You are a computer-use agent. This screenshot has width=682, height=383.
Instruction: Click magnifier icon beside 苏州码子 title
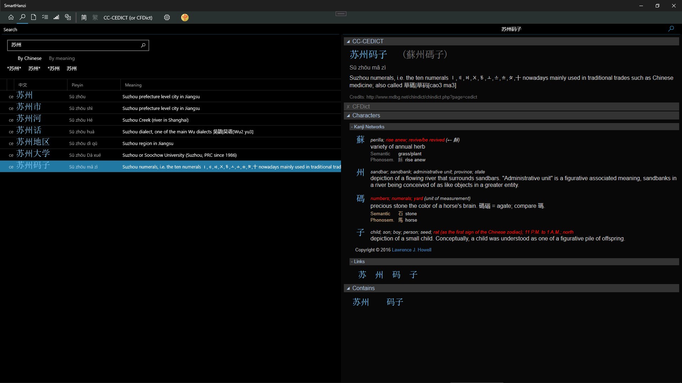[x=671, y=29]
